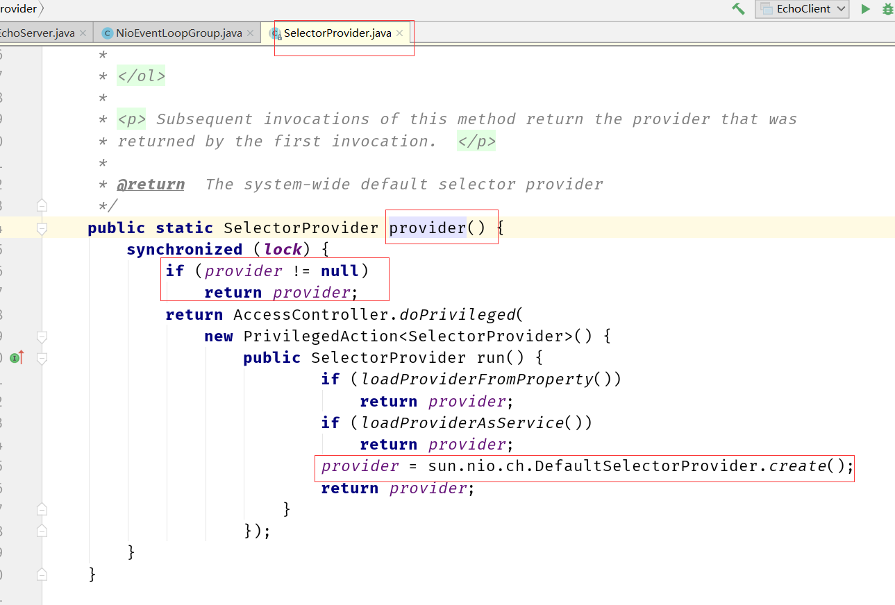
Task: Click the </ol> tag in the comment
Action: [x=141, y=76]
